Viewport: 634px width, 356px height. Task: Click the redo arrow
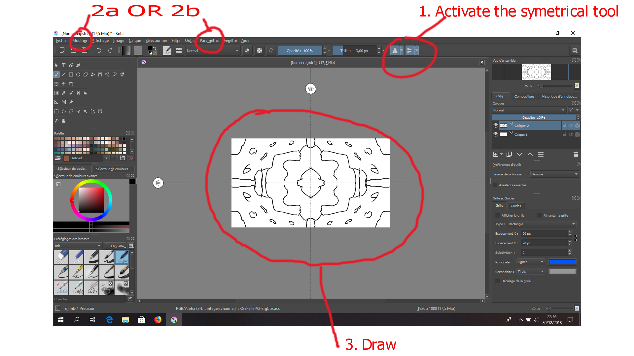(x=110, y=50)
